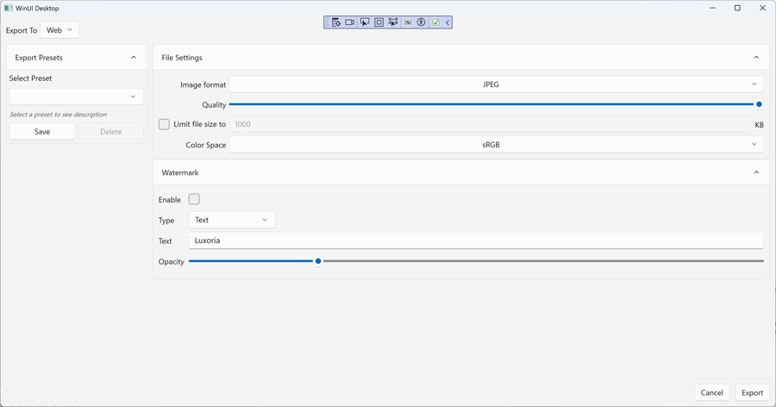Open the watermark Type dropdown

click(231, 220)
